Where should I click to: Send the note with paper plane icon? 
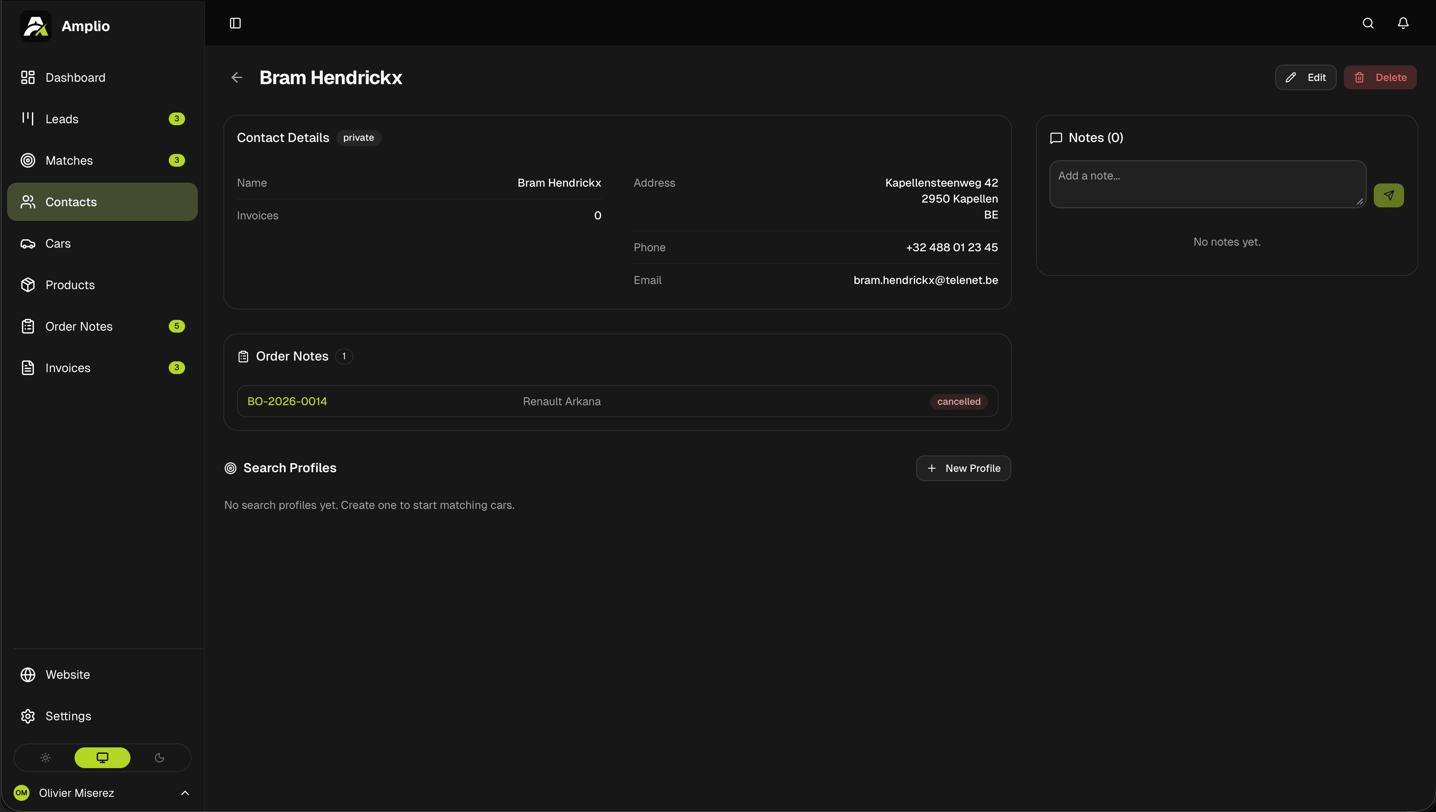coord(1389,195)
